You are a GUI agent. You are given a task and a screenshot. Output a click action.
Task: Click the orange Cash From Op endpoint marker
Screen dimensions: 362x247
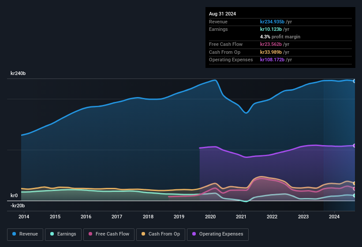[355, 183]
